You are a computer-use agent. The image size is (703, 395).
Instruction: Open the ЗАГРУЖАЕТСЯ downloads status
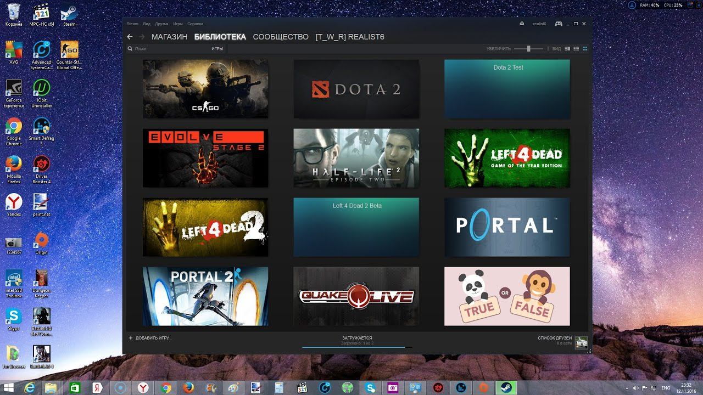[x=357, y=338]
